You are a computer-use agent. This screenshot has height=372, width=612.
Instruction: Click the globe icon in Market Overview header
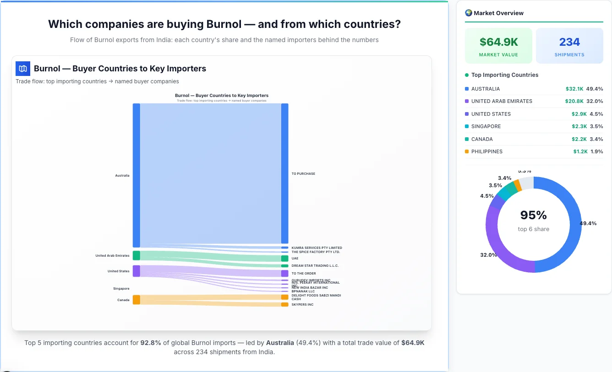468,13
